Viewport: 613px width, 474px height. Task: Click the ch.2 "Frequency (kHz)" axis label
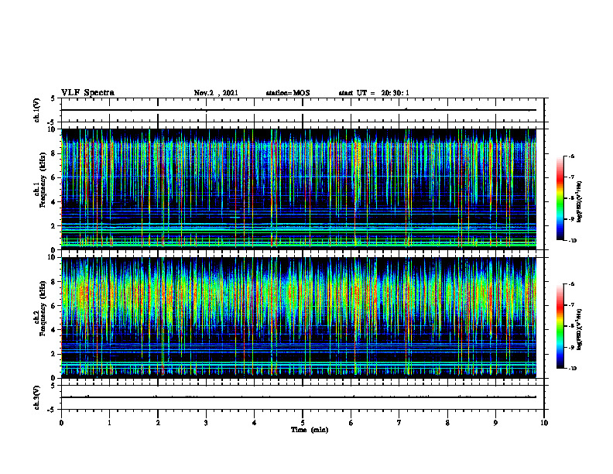42,308
